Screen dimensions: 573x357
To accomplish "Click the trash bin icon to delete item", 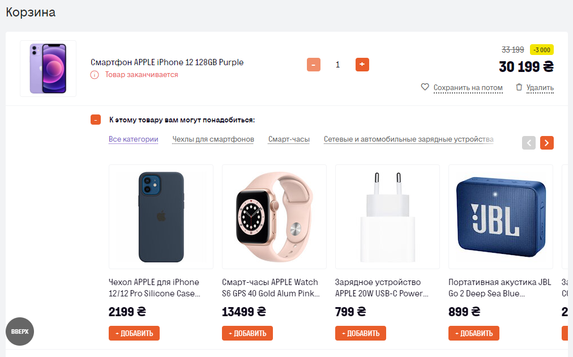I will click(519, 87).
